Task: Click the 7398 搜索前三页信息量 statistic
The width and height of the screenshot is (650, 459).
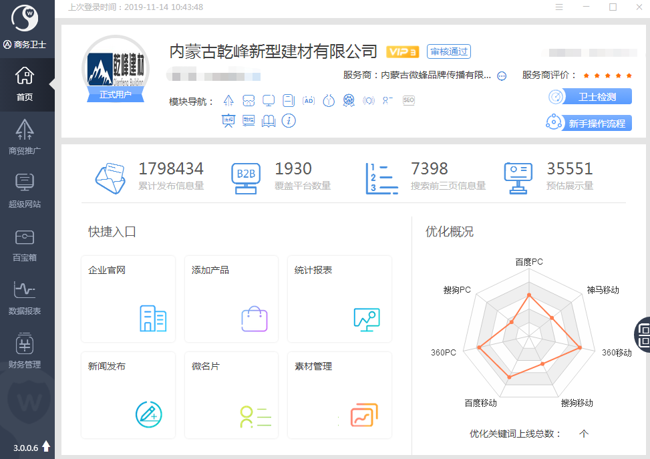Action: (448, 176)
